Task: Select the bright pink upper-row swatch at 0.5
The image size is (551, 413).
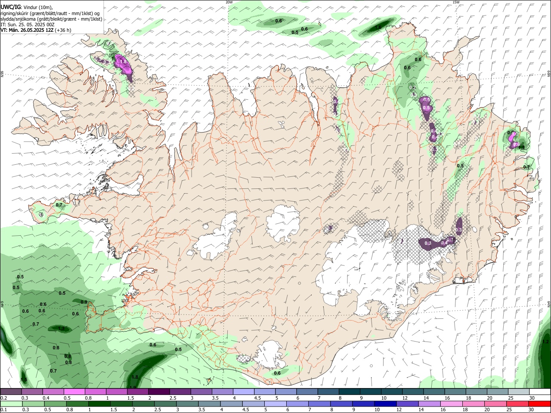Action: 74,392
